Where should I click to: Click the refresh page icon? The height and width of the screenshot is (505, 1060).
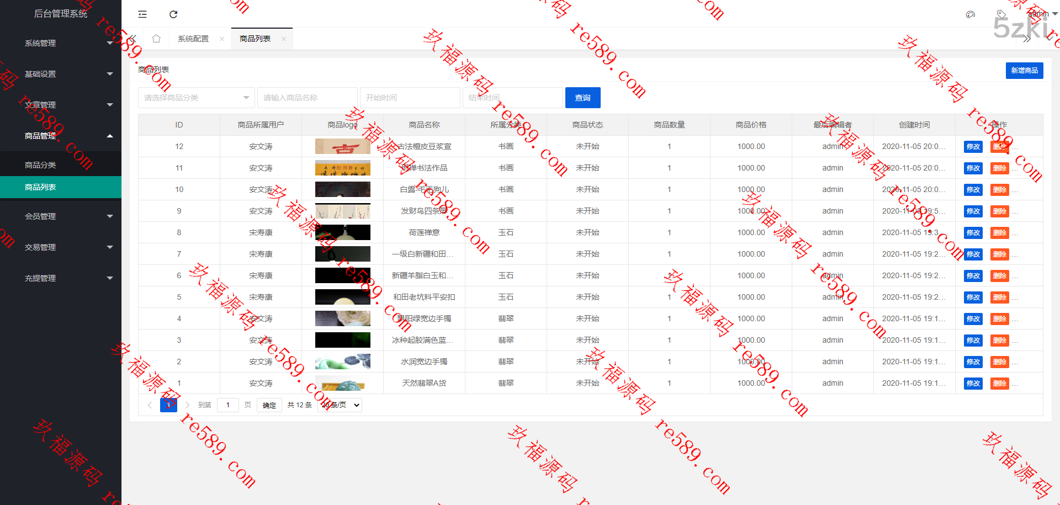pyautogui.click(x=173, y=14)
